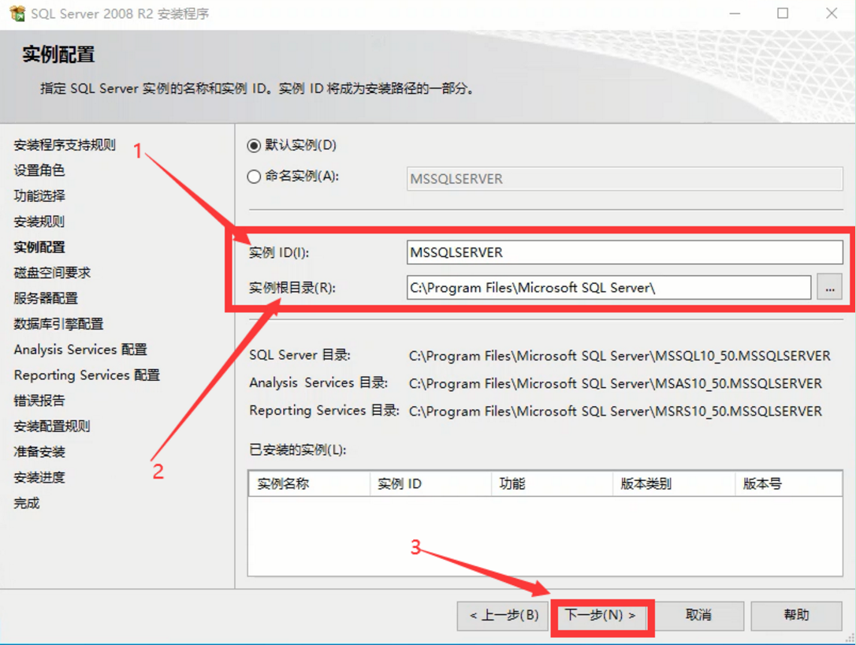Click the 设置角色 step in sidebar
The width and height of the screenshot is (856, 645).
click(39, 170)
